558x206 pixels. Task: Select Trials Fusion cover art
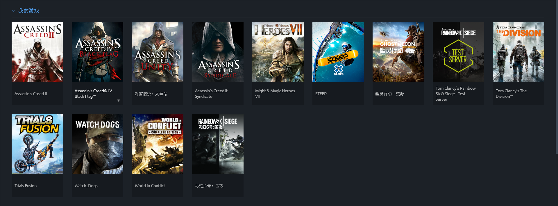pyautogui.click(x=37, y=144)
